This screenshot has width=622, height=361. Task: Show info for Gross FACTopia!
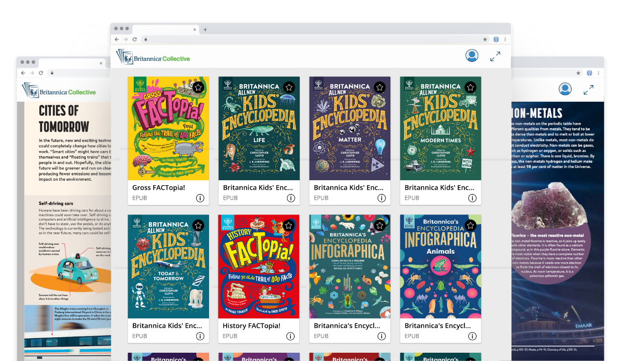pos(200,198)
